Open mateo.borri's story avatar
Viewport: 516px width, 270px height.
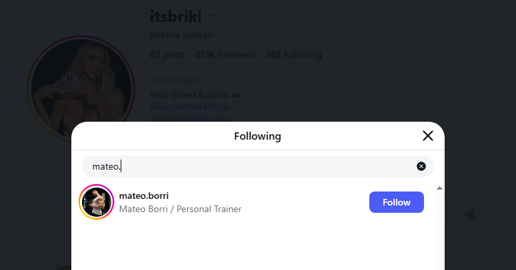coord(97,202)
